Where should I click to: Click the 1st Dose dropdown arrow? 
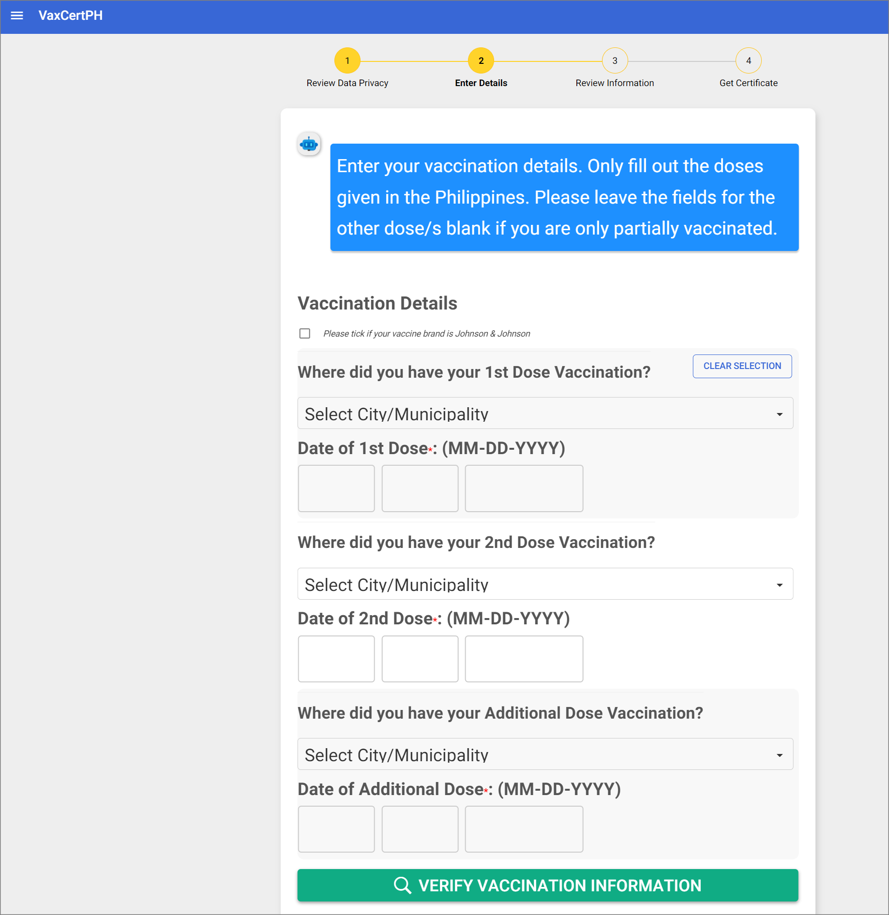[x=780, y=414]
